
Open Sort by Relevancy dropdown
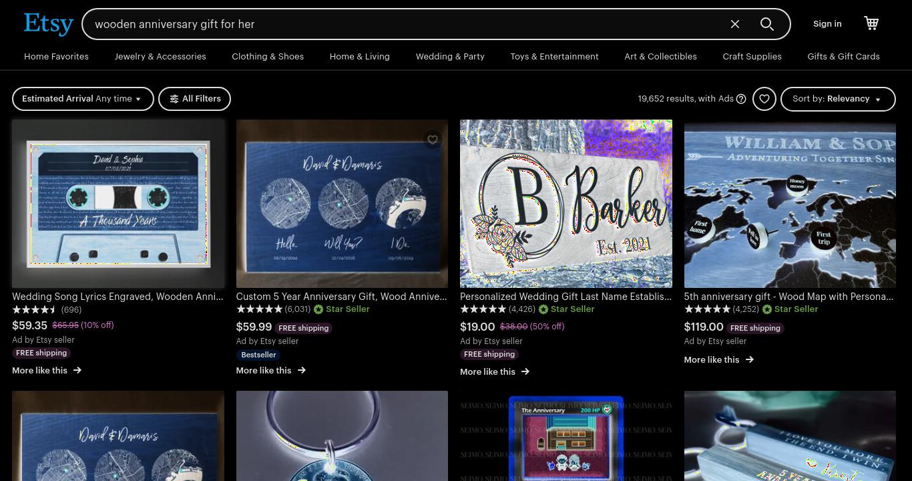(x=838, y=99)
